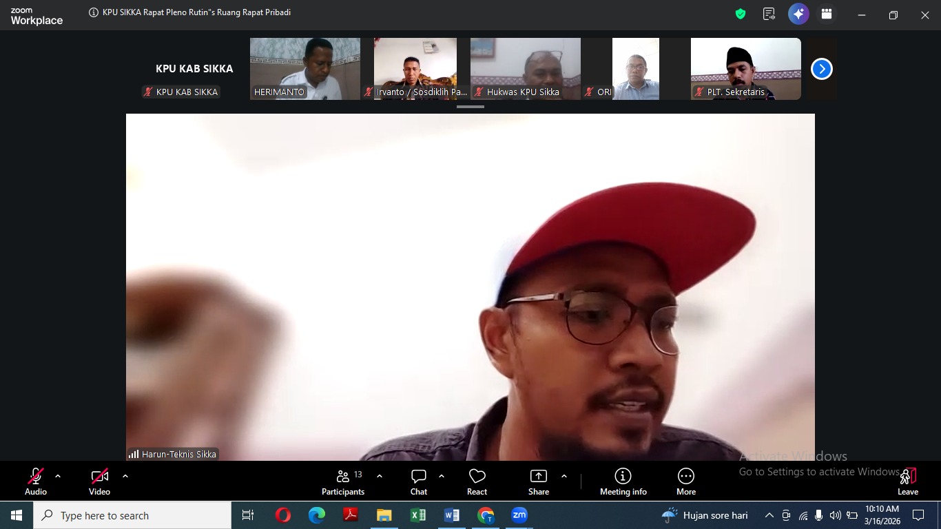
Task: Open the Participants panel
Action: point(343,481)
